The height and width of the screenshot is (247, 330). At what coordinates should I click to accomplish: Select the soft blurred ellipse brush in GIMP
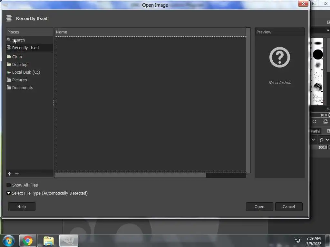click(318, 43)
